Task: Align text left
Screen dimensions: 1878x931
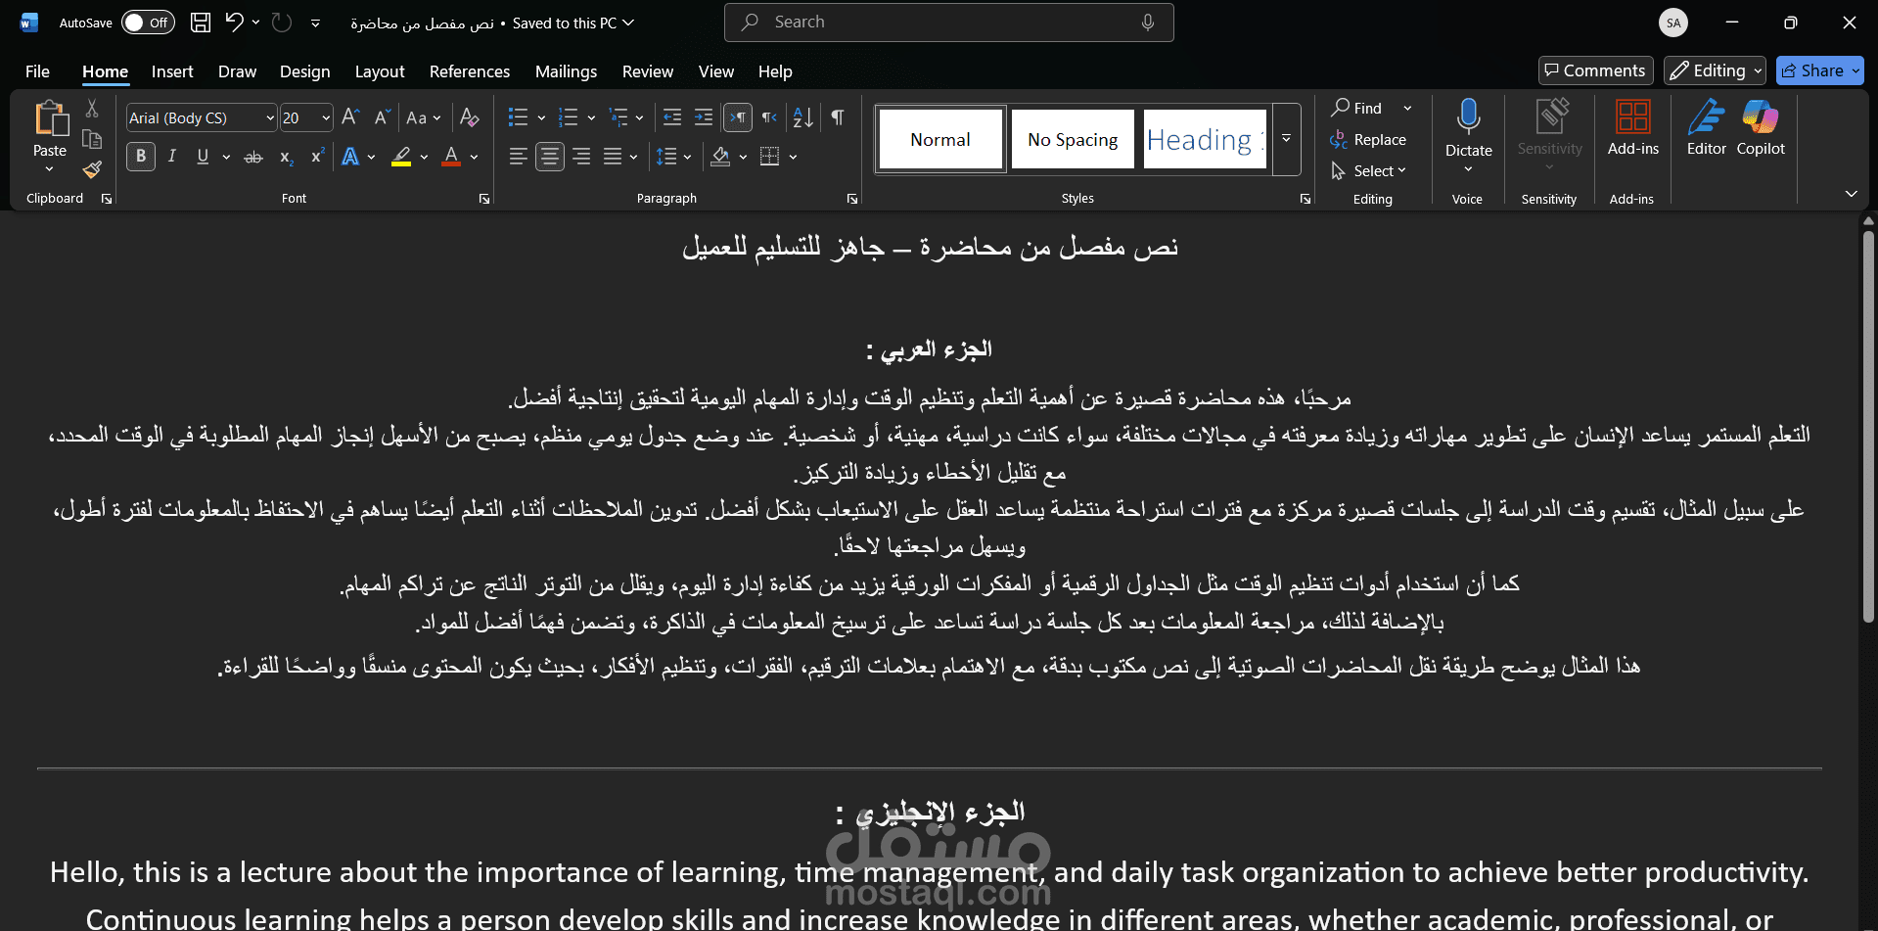Action: pyautogui.click(x=518, y=157)
